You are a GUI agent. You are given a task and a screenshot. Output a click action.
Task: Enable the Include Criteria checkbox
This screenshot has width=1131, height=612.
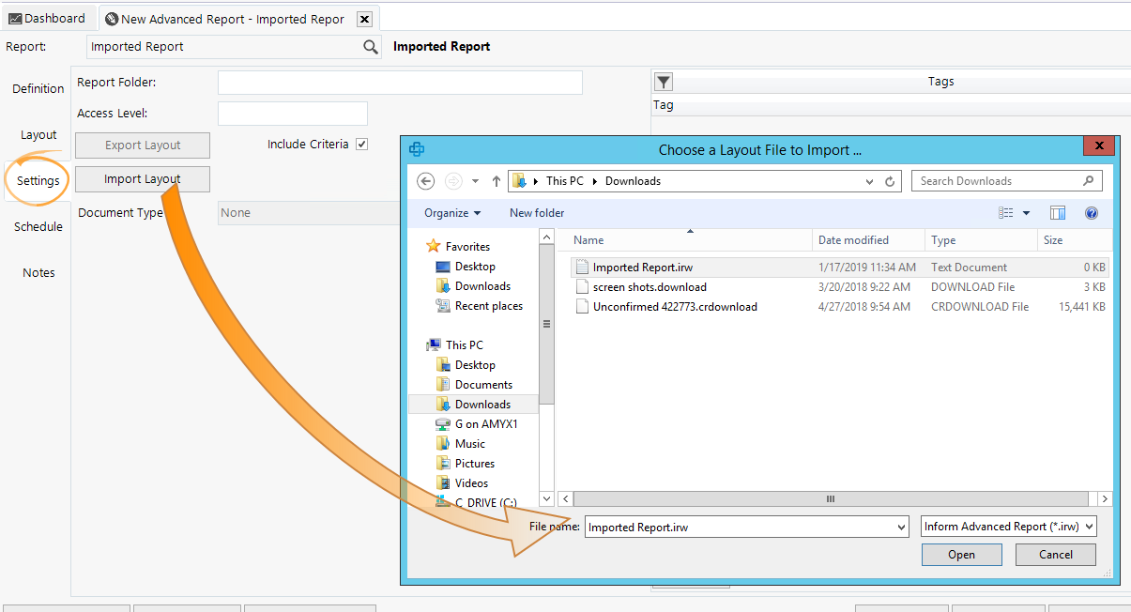click(x=361, y=144)
